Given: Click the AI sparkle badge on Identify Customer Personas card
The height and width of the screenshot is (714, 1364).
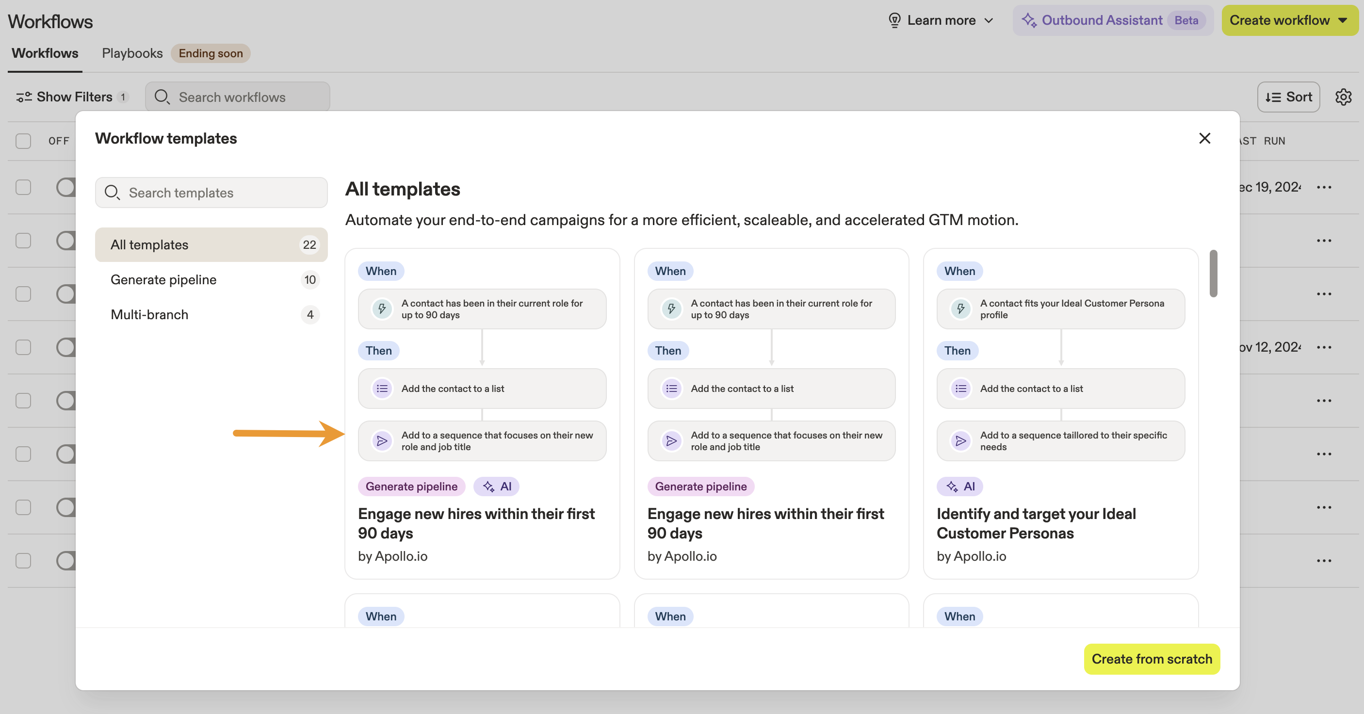Looking at the screenshot, I should tap(959, 486).
